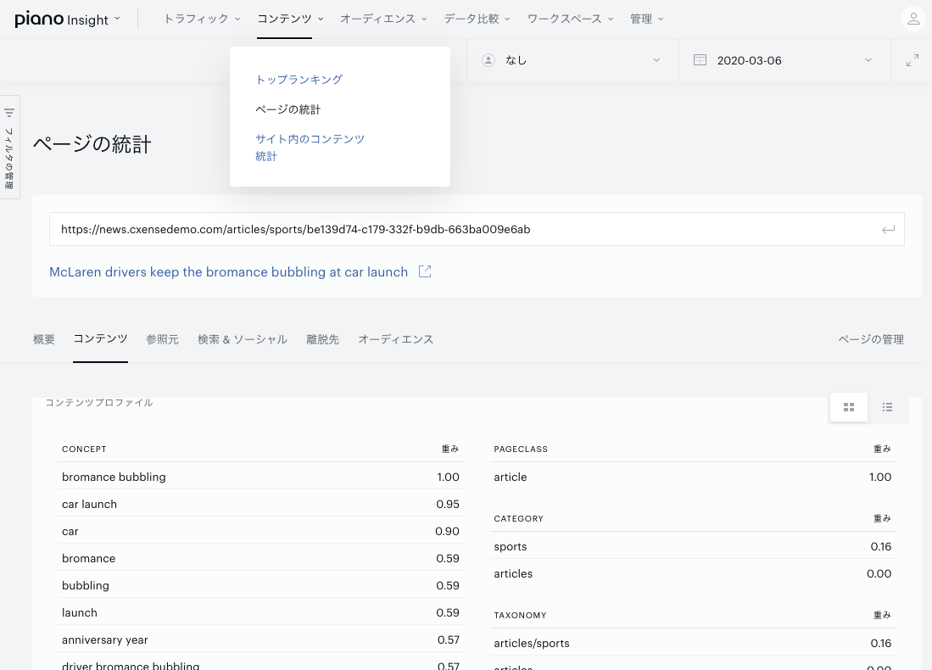
Task: Expand the 2020-03-06 date picker
Action: tap(784, 60)
